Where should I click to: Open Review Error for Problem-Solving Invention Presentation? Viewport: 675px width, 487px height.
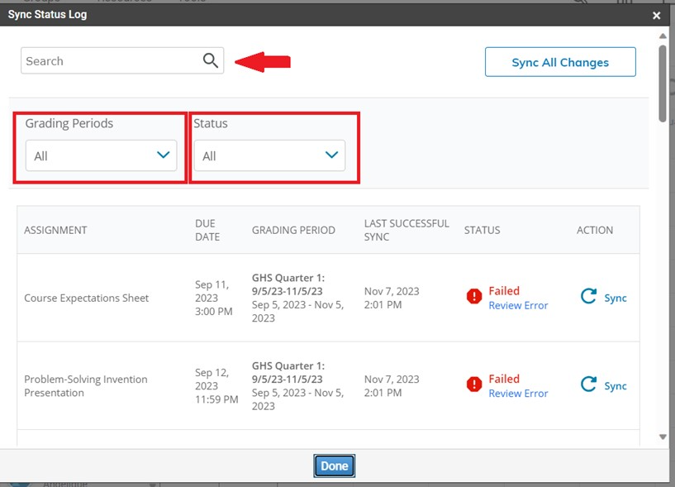coord(518,394)
